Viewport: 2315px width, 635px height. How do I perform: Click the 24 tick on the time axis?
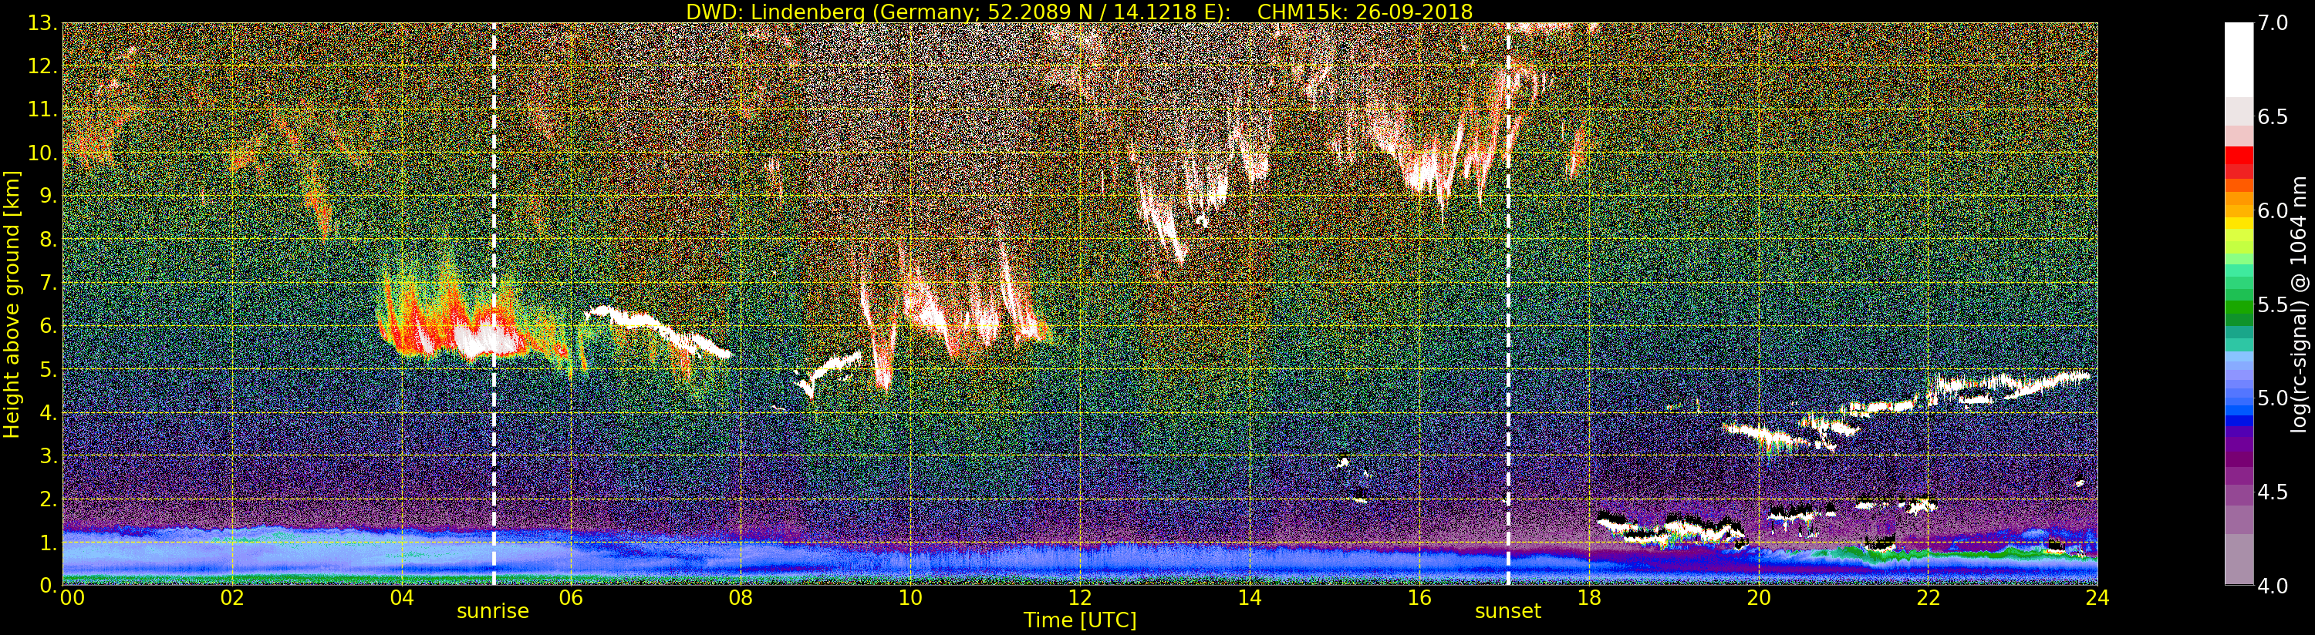pos(2097,598)
